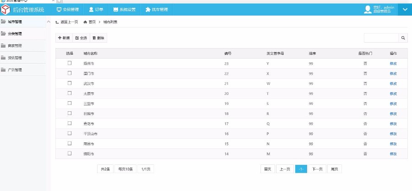Screen dimensions: 412x191
Task: Click 修改 for 日照市 row
Action: [393, 114]
